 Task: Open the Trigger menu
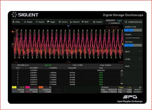pyautogui.click(x=51, y=22)
